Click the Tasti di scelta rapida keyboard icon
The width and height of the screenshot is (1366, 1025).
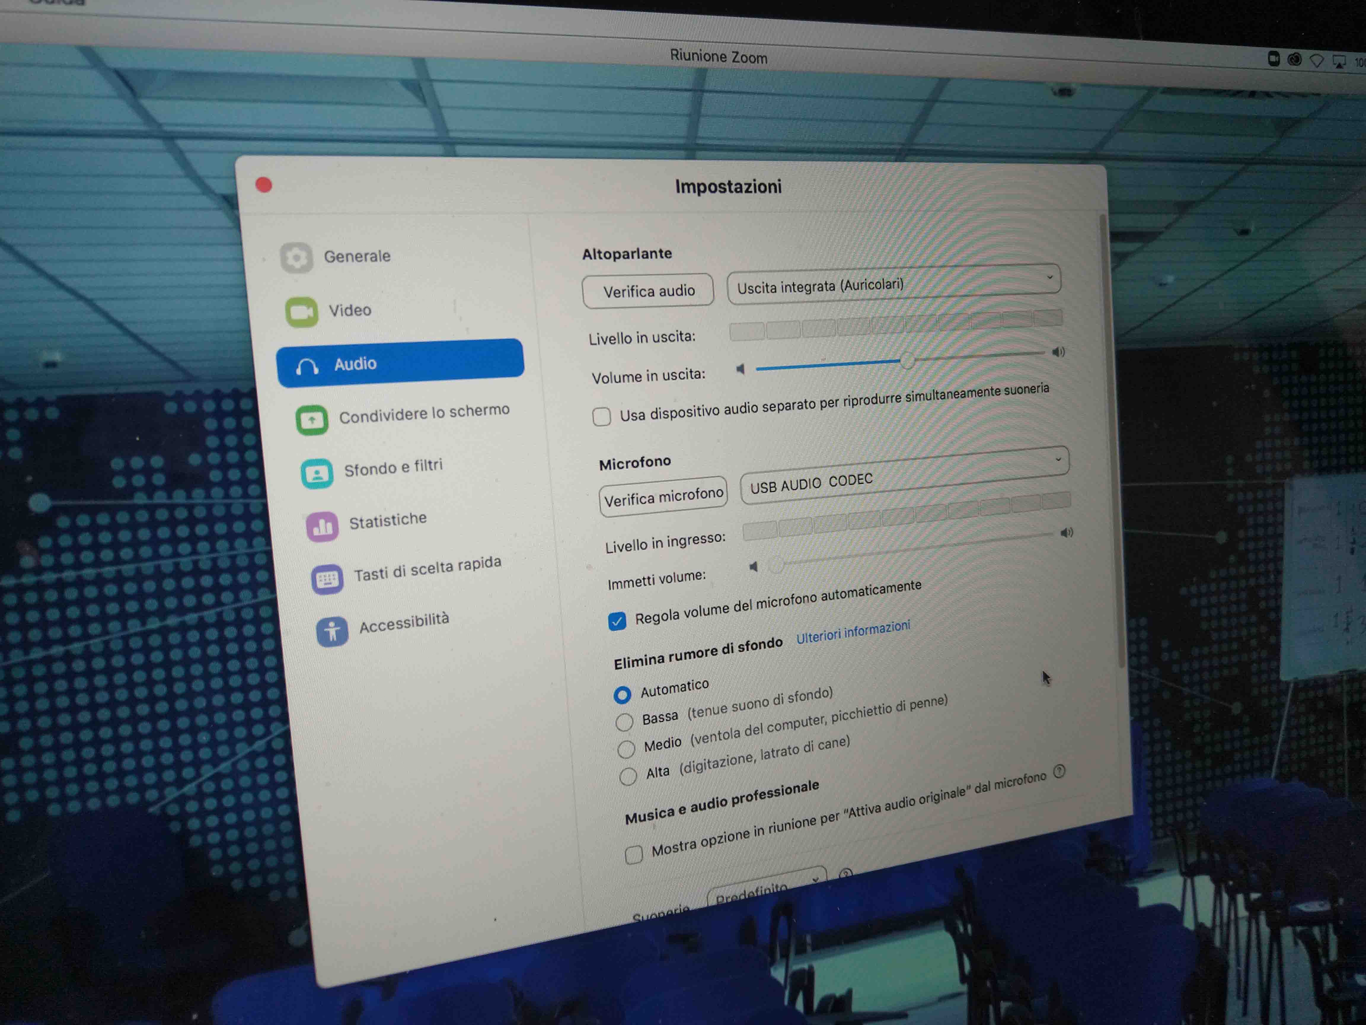point(327,580)
